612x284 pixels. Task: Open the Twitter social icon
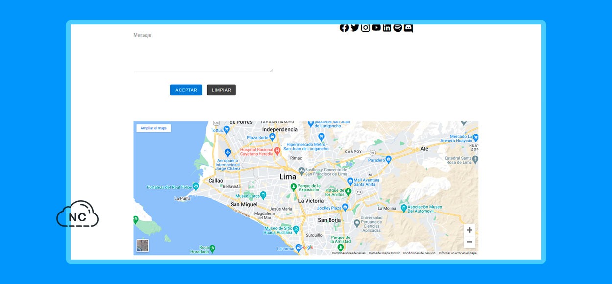355,28
